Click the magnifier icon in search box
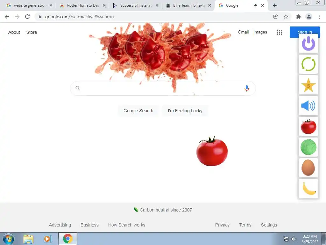 coord(78,88)
